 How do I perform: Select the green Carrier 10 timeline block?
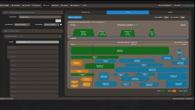pos(100,66)
